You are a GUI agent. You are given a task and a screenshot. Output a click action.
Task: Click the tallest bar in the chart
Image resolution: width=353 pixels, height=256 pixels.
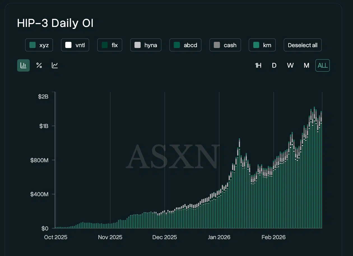click(x=314, y=168)
